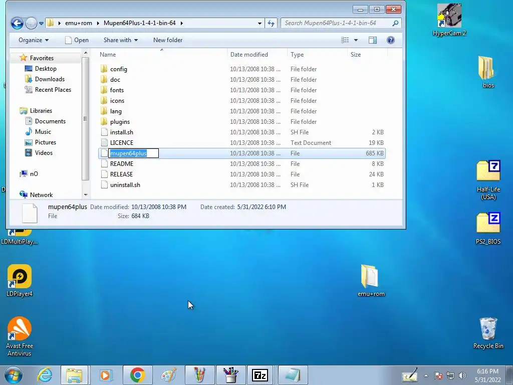Open Windows Media Player from taskbar

(105, 375)
